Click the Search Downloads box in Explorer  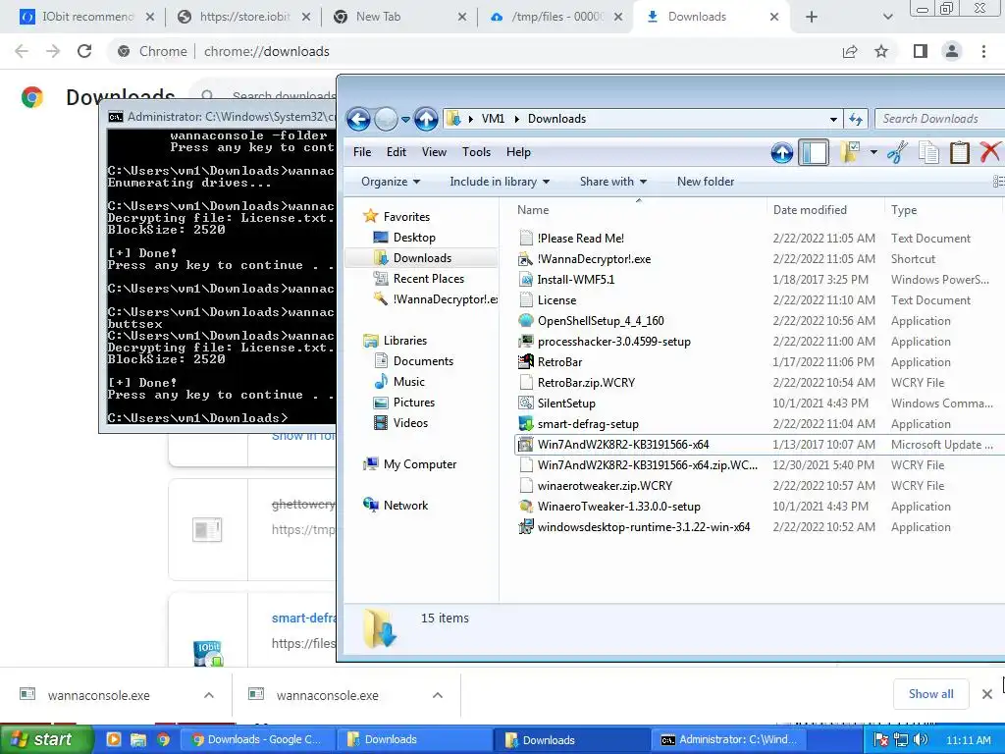click(939, 119)
